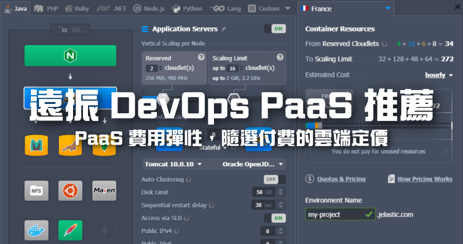Screen dimensions: 463x244
Task: Show Sequential restart delay help icon
Action: 211,205
